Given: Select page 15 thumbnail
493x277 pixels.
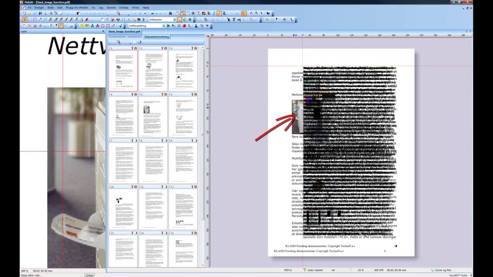Looking at the screenshot, I should [x=183, y=251].
